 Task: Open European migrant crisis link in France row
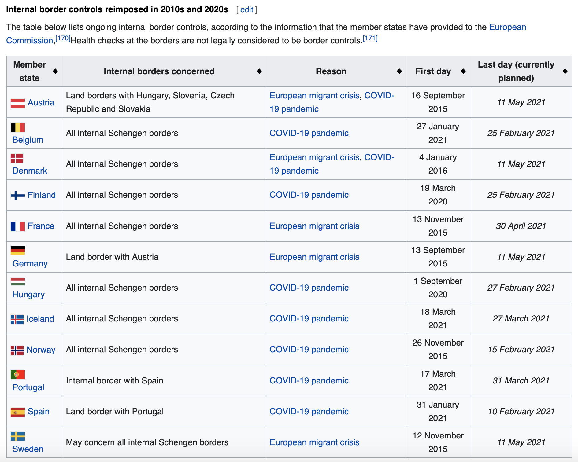click(315, 226)
